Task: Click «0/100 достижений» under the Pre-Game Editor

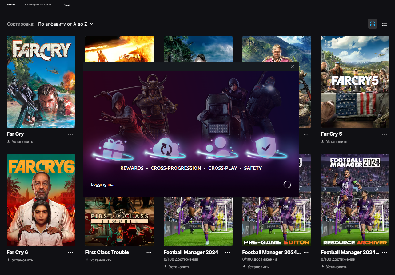Action: pos(260,259)
